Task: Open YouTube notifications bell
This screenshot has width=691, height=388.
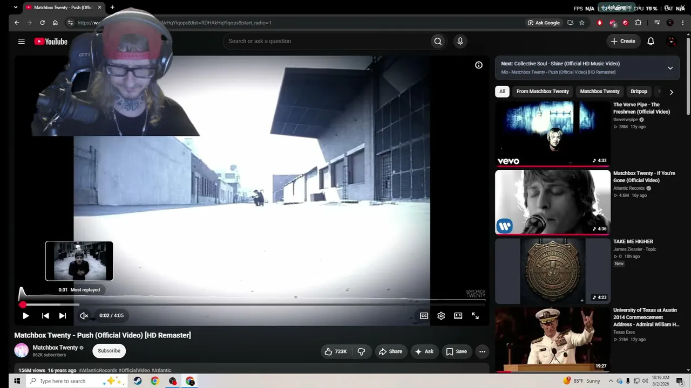Action: (x=651, y=41)
